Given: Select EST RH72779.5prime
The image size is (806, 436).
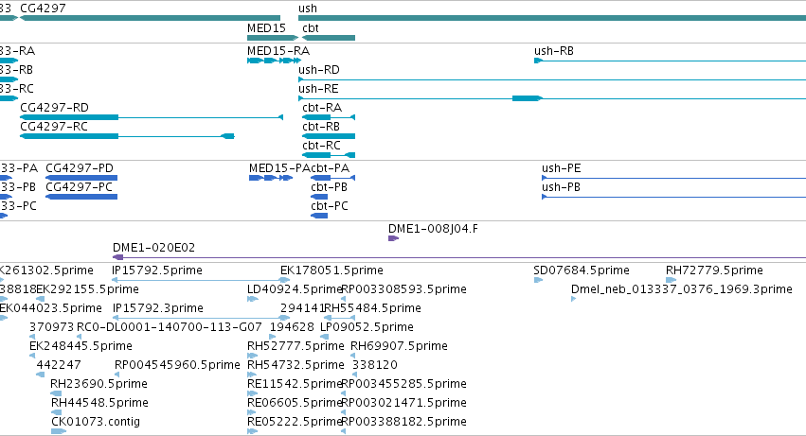Looking at the screenshot, I should (671, 280).
